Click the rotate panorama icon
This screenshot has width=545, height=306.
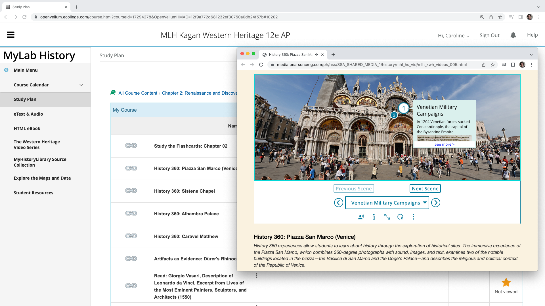point(400,217)
